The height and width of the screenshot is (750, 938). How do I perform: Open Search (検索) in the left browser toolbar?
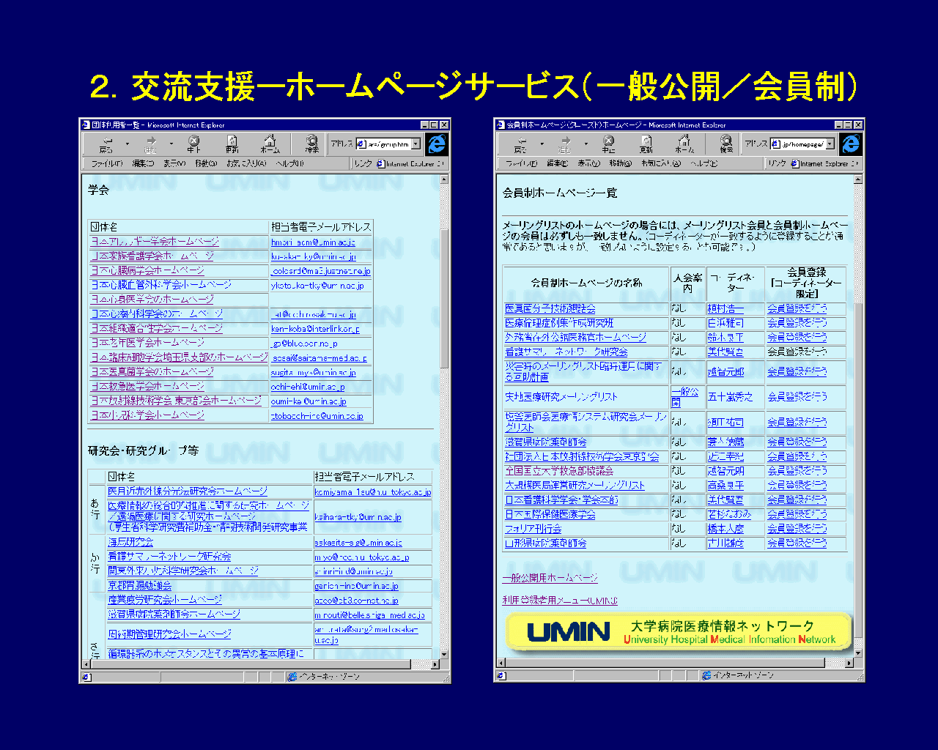(x=312, y=144)
